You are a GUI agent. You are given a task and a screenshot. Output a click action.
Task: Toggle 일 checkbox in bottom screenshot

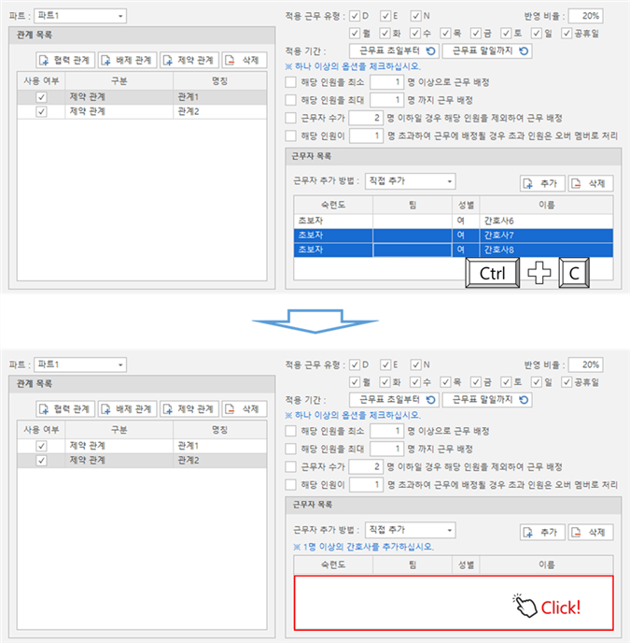(x=537, y=382)
